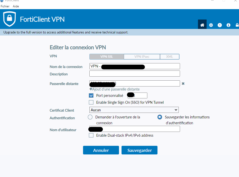239x177 pixels.
Task: Click the FortiClient shield logo
Action: click(x=9, y=19)
